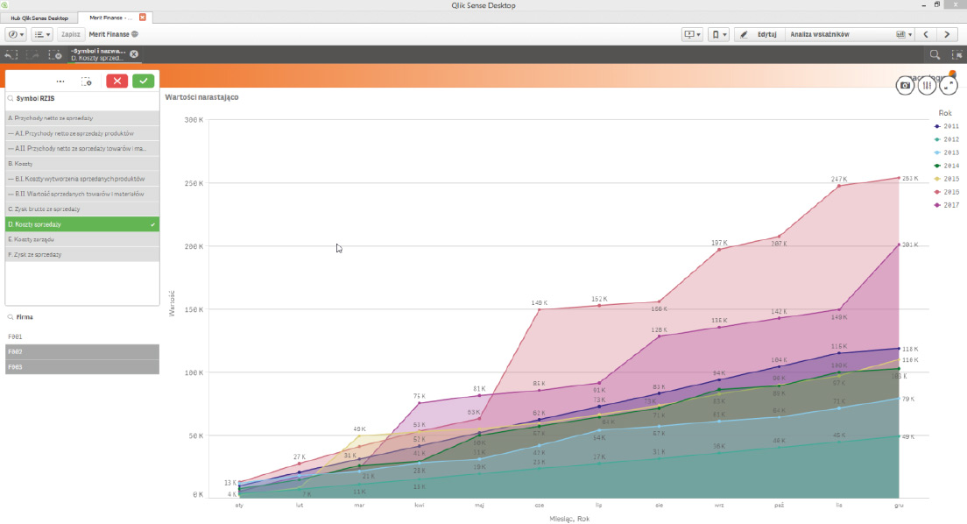Open the smart search magnifier icon
This screenshot has width=967, height=524.
pos(935,54)
